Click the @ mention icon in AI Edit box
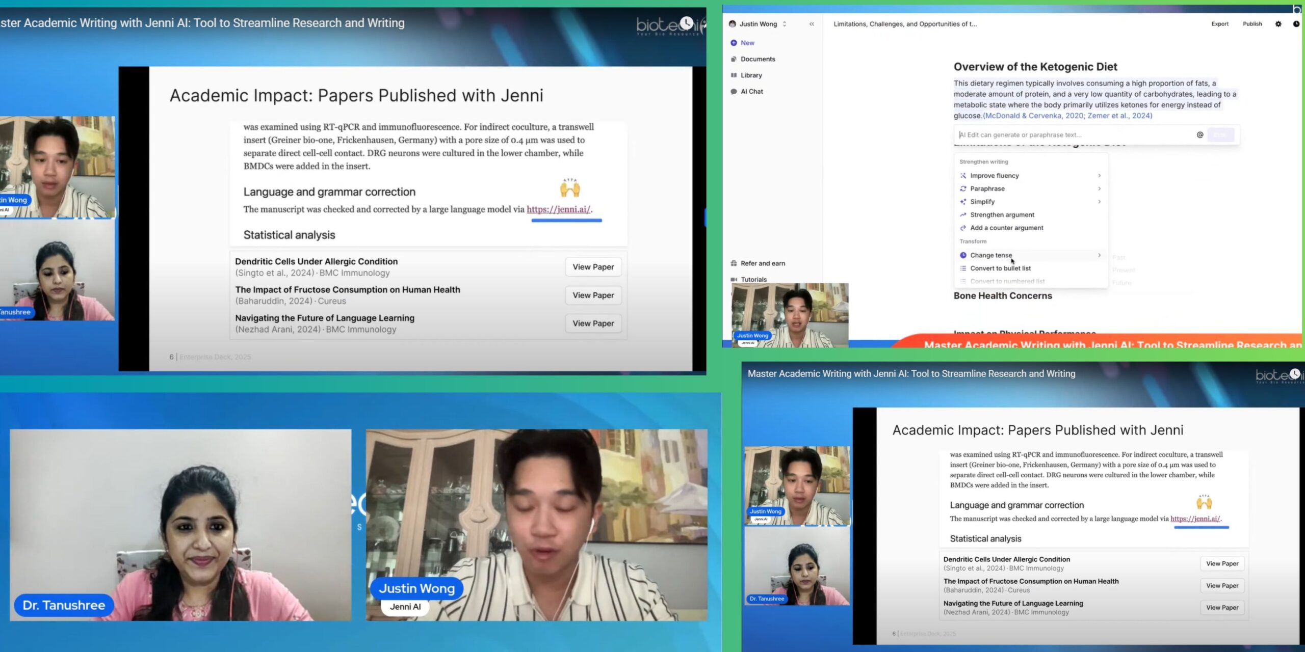Screen dimensions: 1305x652 click(1200, 135)
